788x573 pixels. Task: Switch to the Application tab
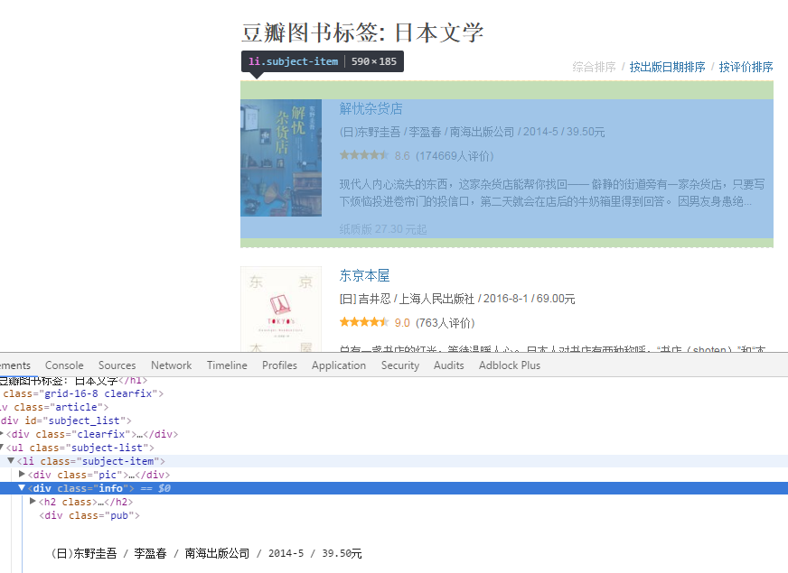click(339, 365)
